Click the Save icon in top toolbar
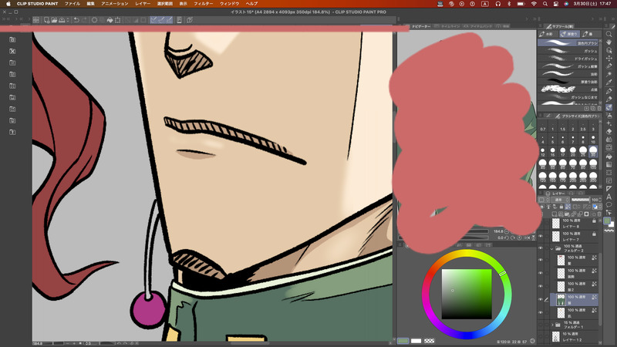Screen dimensions: 617x347 (x=62, y=20)
